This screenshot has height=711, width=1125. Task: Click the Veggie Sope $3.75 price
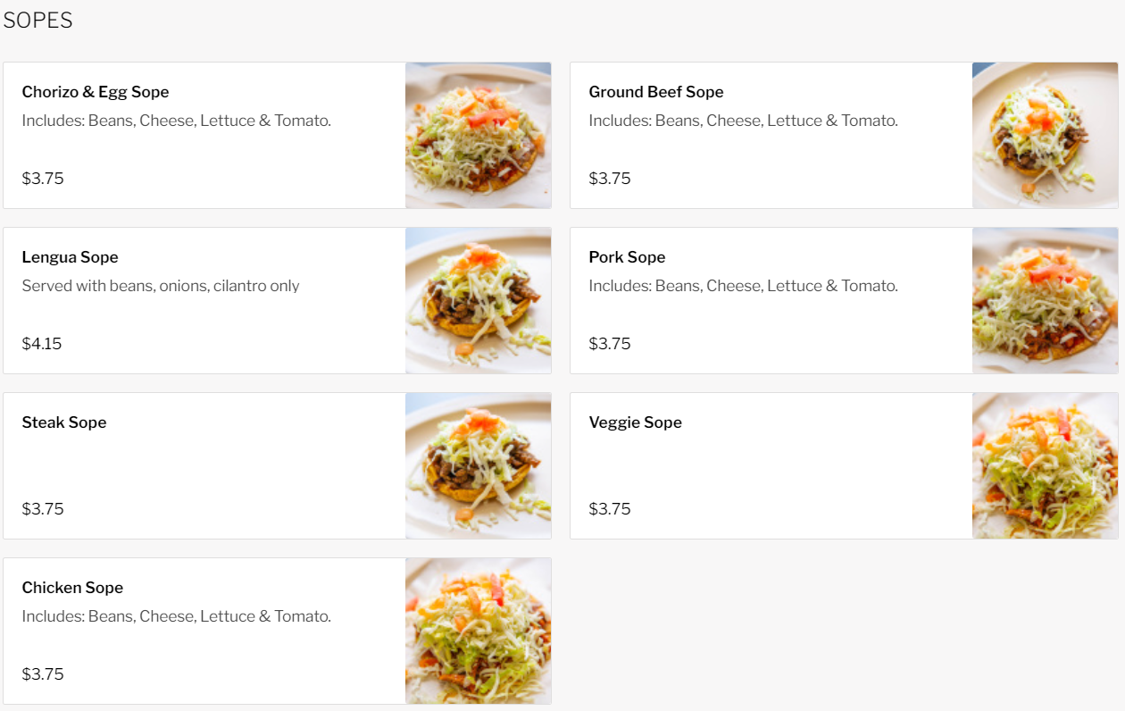coord(610,509)
